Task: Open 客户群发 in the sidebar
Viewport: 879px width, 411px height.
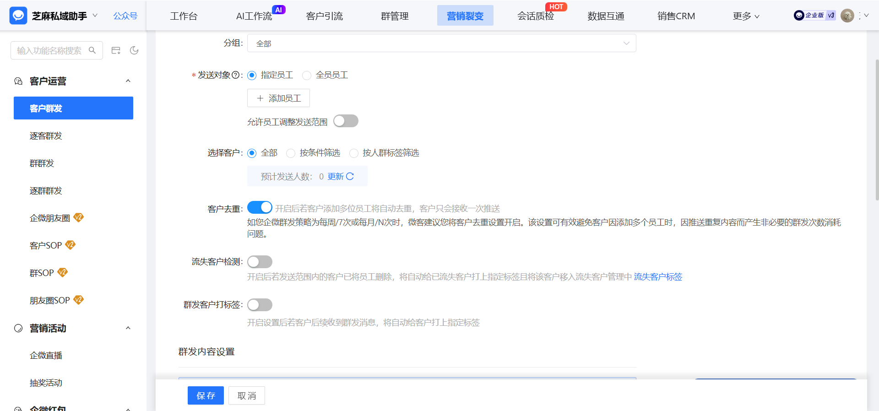Action: point(73,108)
